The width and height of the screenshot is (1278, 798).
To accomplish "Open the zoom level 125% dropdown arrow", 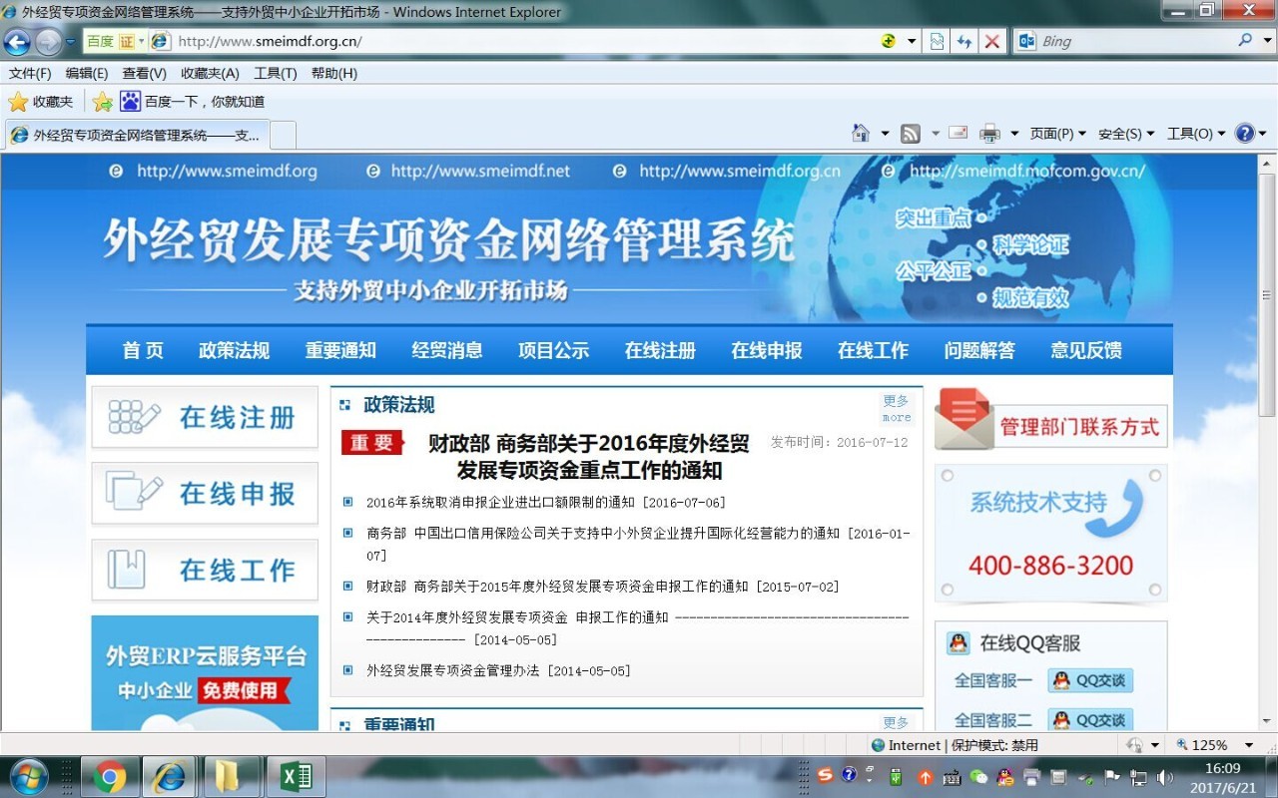I will tap(1248, 745).
